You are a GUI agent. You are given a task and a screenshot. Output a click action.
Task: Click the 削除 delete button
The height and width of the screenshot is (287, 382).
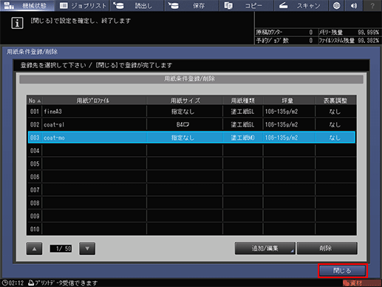(x=327, y=249)
